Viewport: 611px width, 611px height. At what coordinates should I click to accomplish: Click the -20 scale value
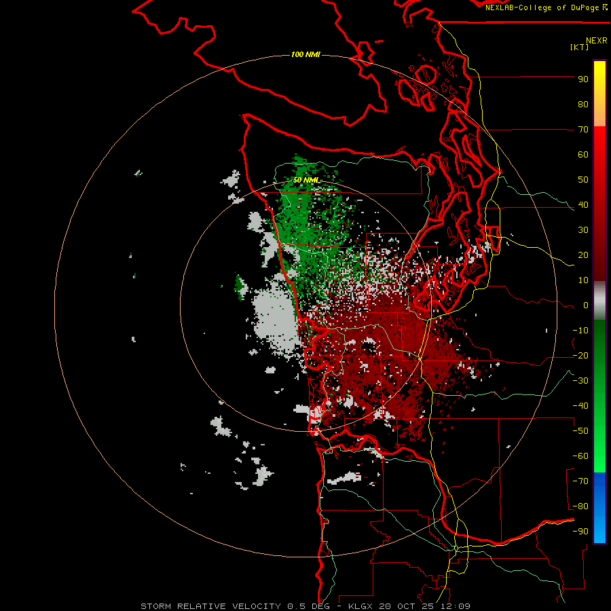tap(580, 356)
